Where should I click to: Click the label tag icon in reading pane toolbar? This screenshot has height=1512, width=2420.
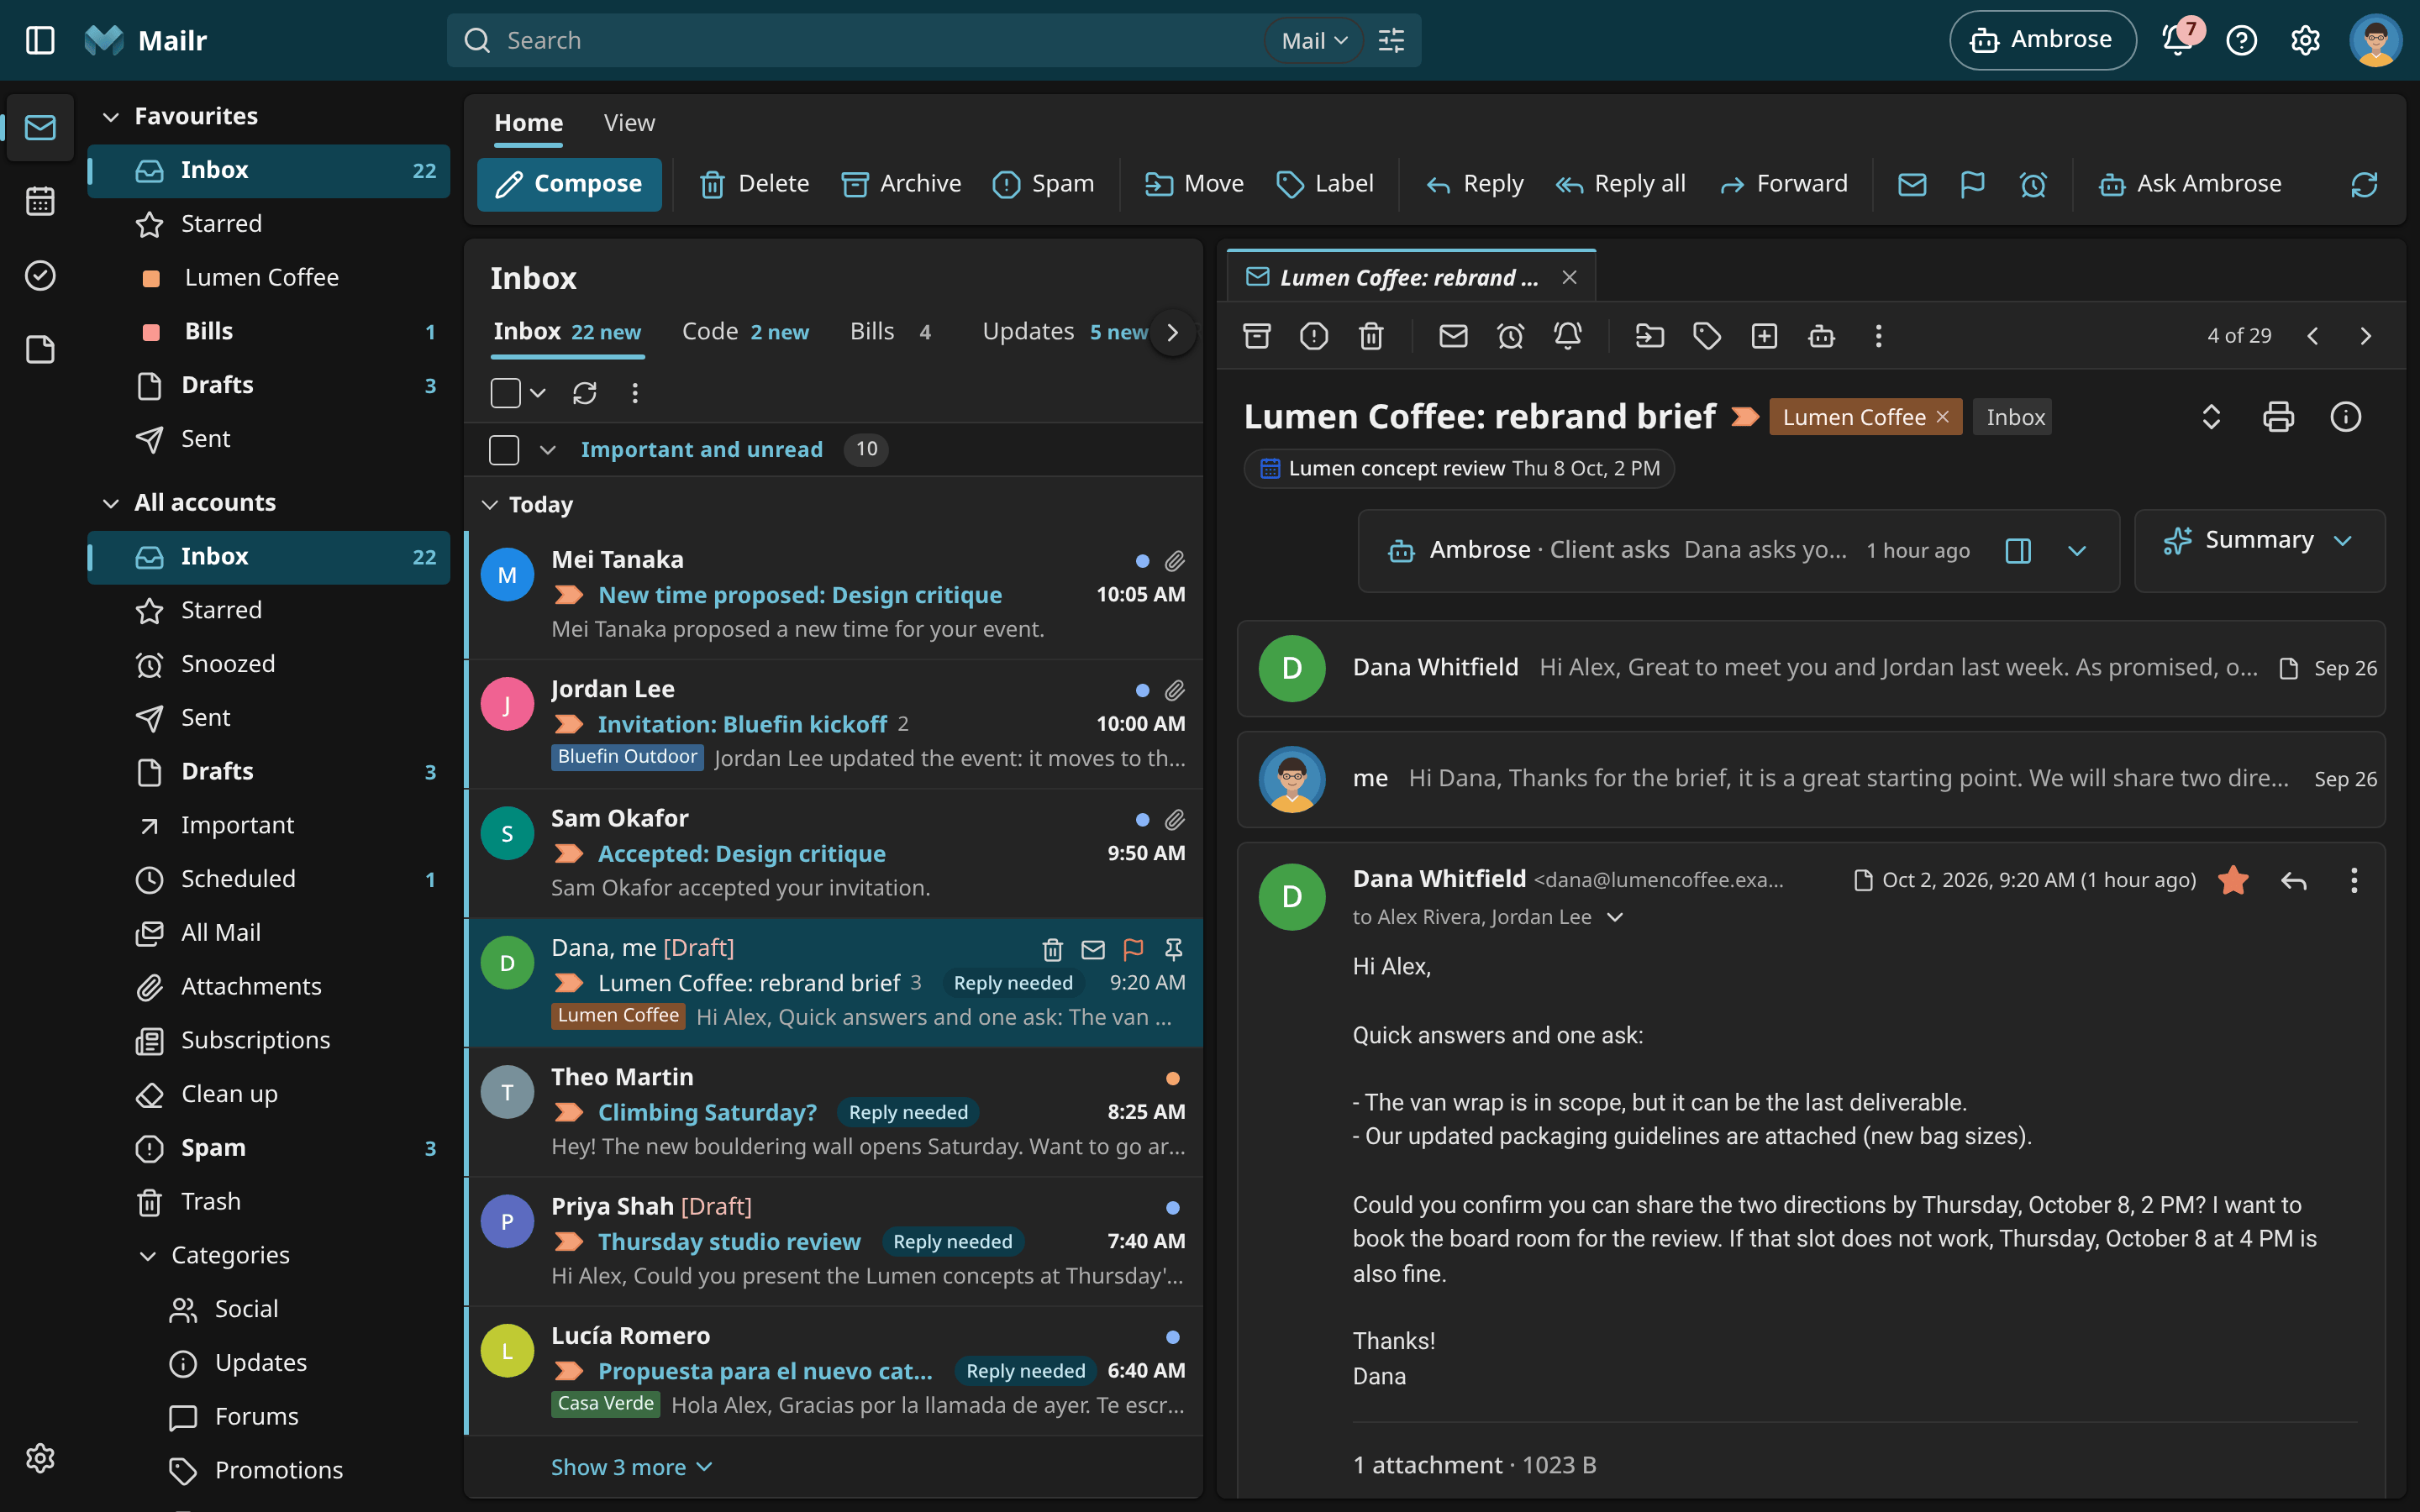(x=1707, y=336)
